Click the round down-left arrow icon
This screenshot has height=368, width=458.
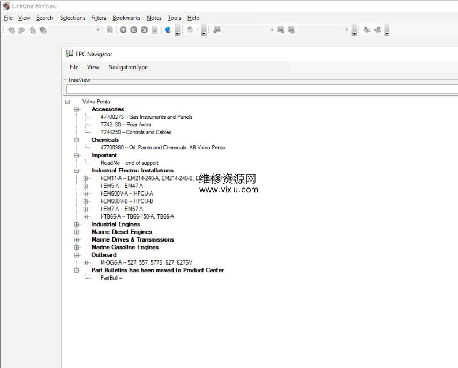[x=134, y=30]
